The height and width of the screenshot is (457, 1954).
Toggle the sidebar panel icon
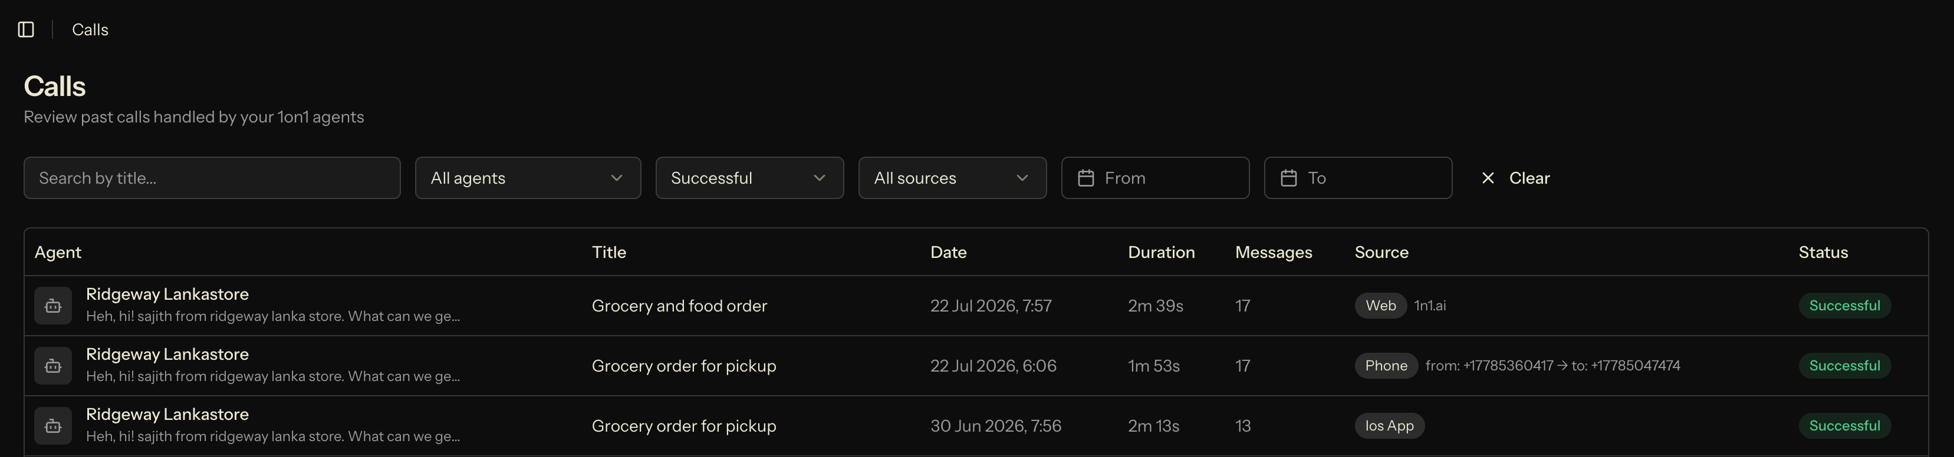pyautogui.click(x=26, y=29)
